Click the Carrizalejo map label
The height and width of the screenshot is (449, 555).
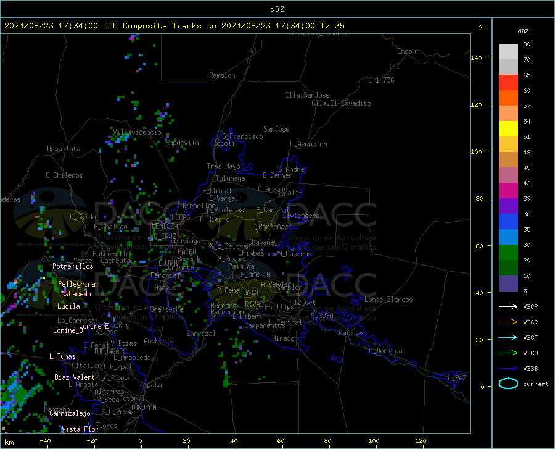[x=70, y=413]
